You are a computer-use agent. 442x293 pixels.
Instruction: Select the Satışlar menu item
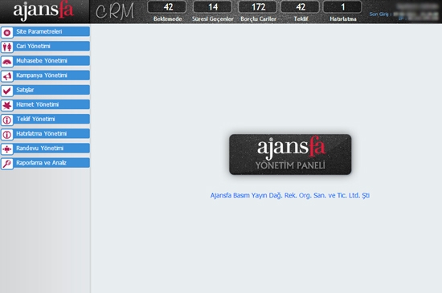coord(45,90)
